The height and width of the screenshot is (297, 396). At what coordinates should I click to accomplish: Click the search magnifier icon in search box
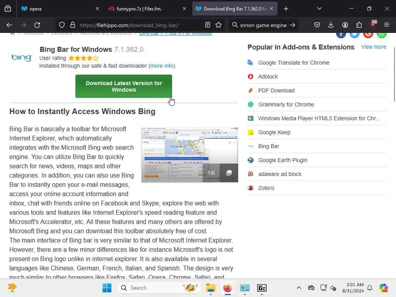(235, 25)
